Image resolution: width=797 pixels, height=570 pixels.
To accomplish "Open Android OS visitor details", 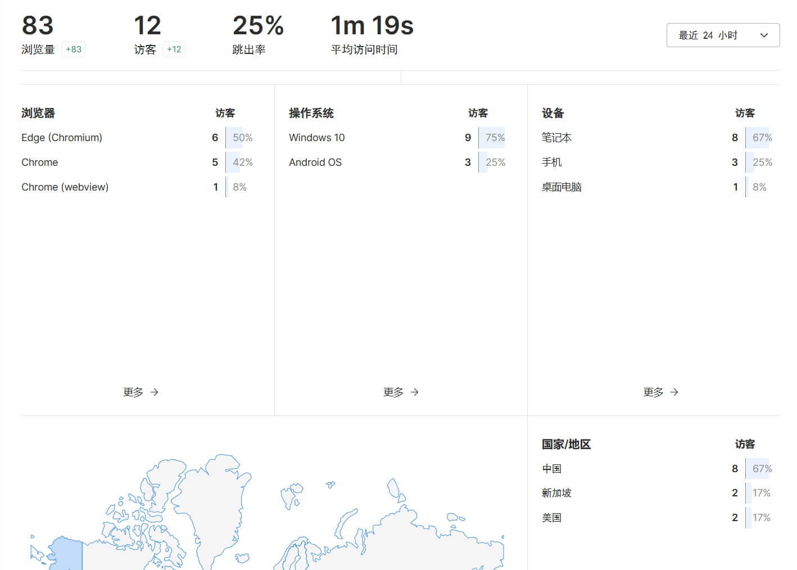I will tap(315, 162).
